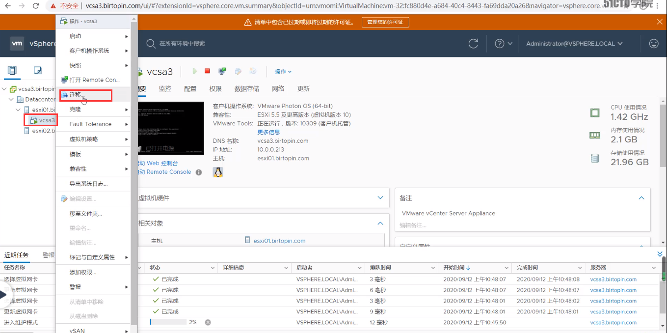Click the red power-off icon for vcsa3
667x333 pixels.
point(207,71)
